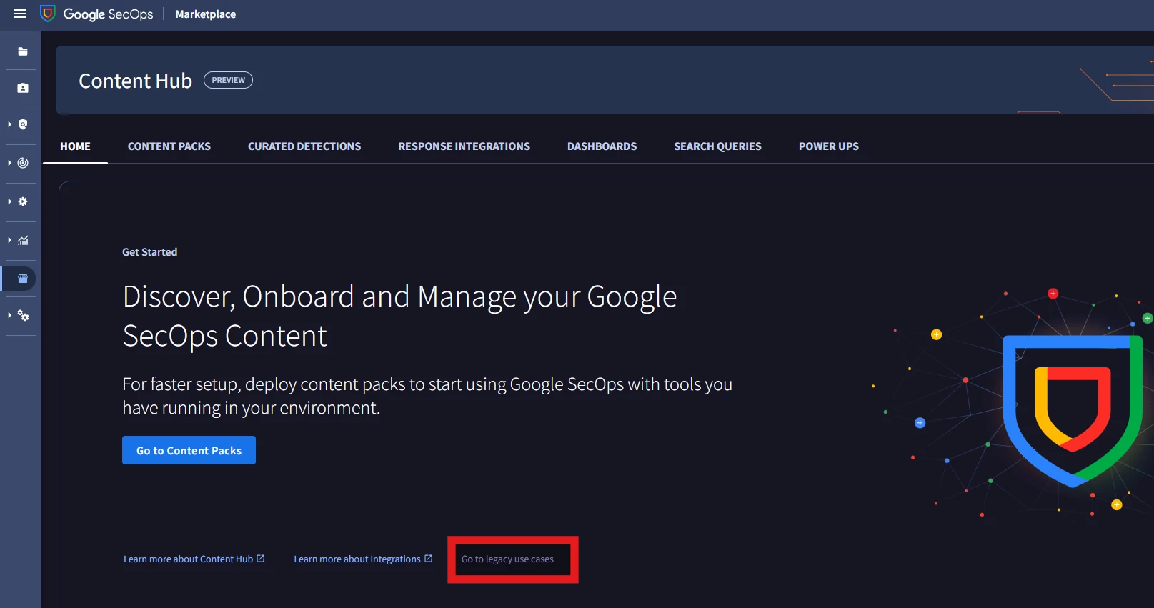This screenshot has width=1154, height=608.
Task: Click the Google SecOps product name
Action: pyautogui.click(x=108, y=14)
